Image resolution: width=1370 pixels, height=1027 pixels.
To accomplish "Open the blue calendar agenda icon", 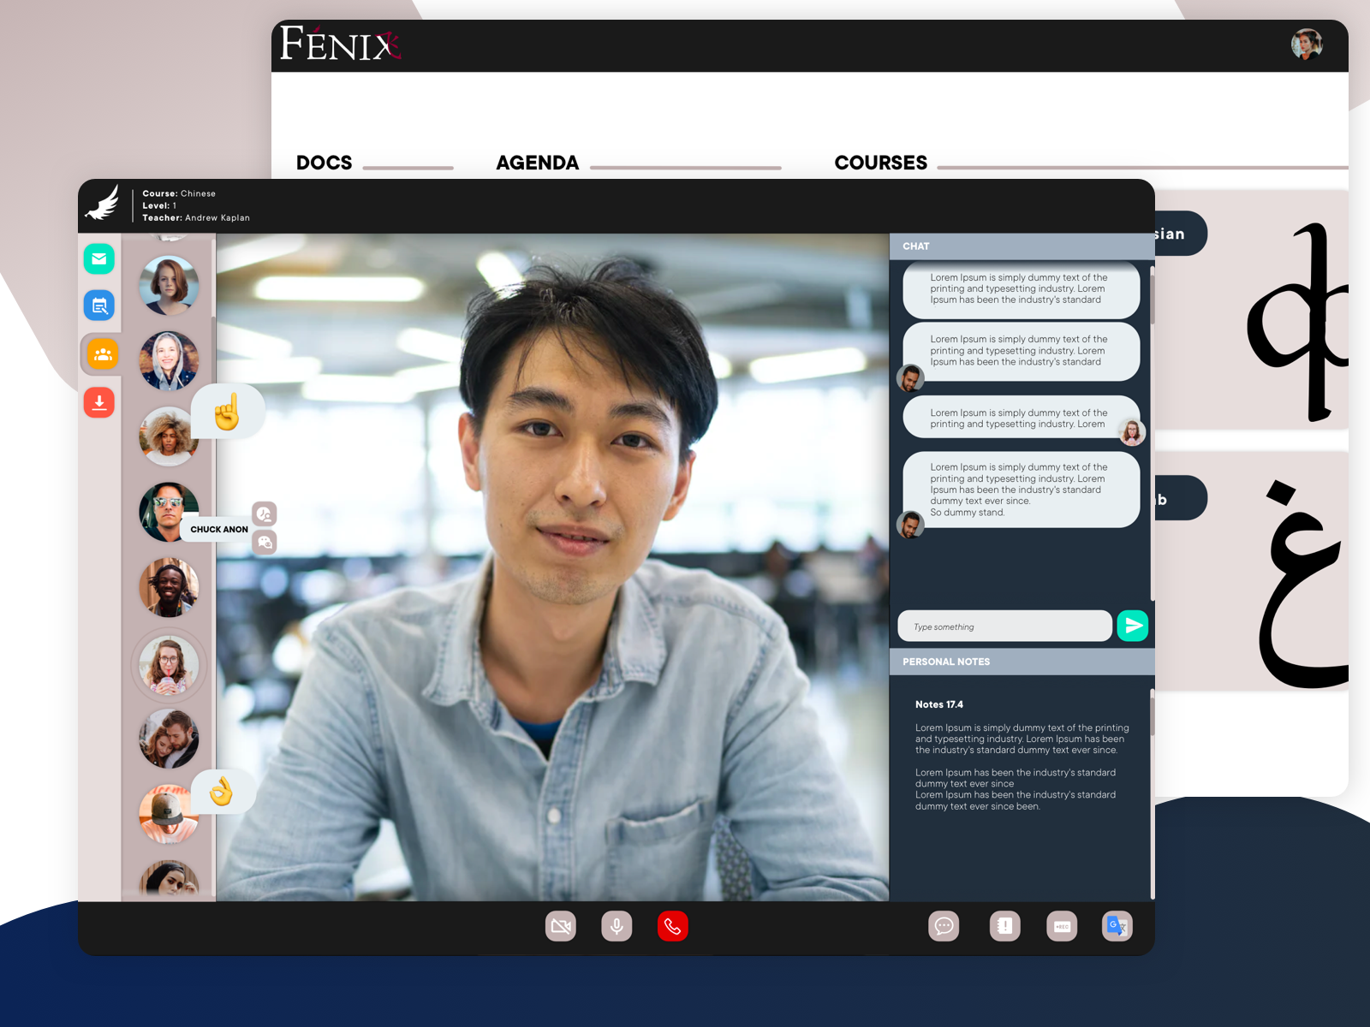I will tap(99, 306).
